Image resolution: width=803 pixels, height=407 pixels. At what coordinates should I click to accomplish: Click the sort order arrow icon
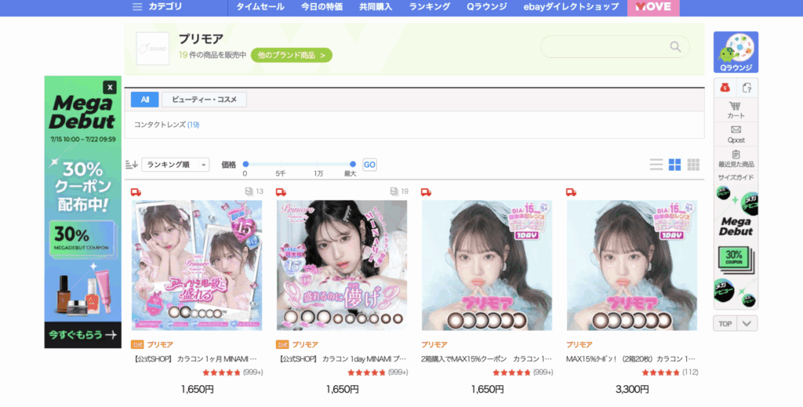pos(132,165)
